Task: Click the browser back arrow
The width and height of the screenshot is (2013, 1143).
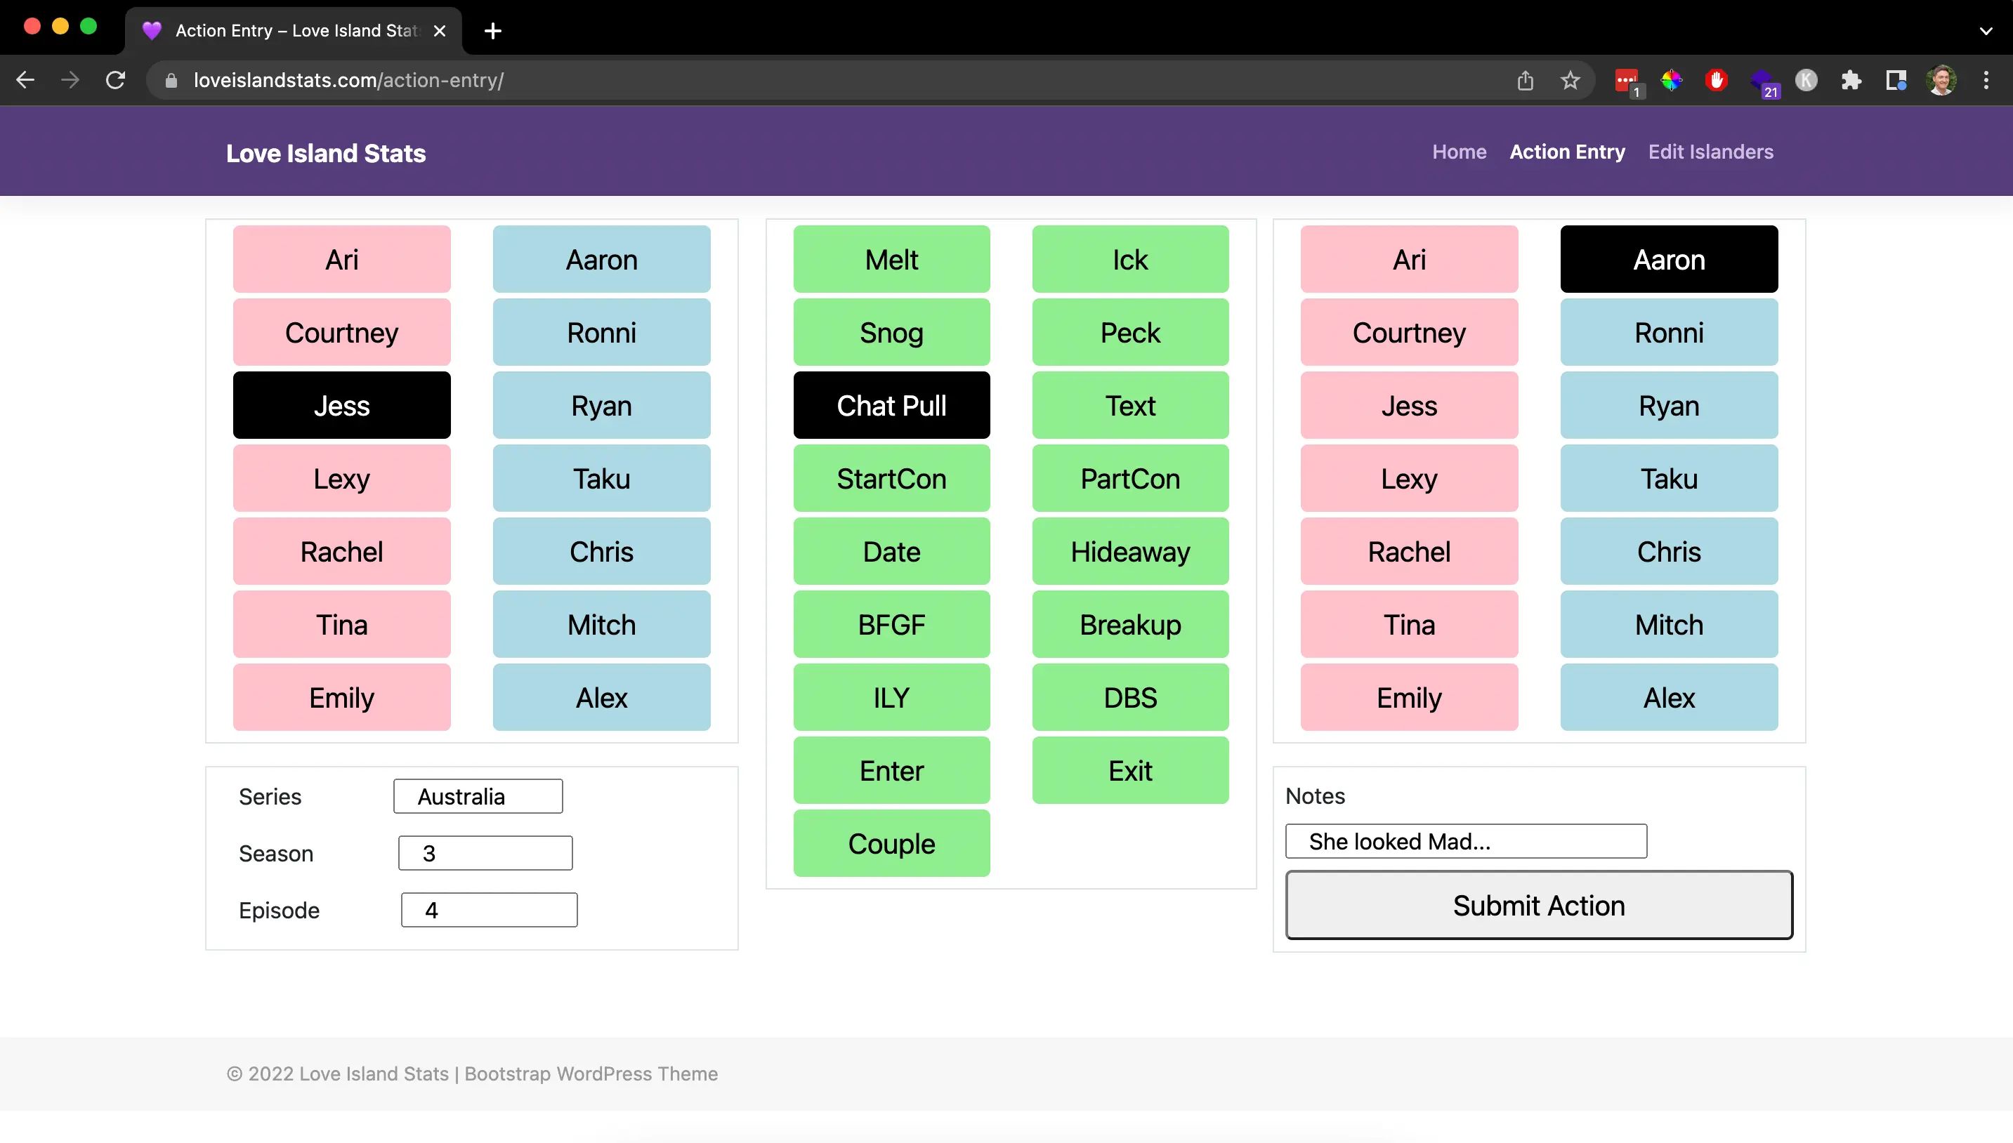Action: pos(25,80)
